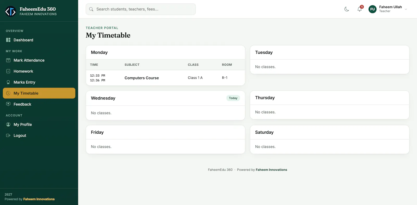Viewport: 417px width, 205px height.
Task: Click the TIME column header
Action: click(94, 65)
